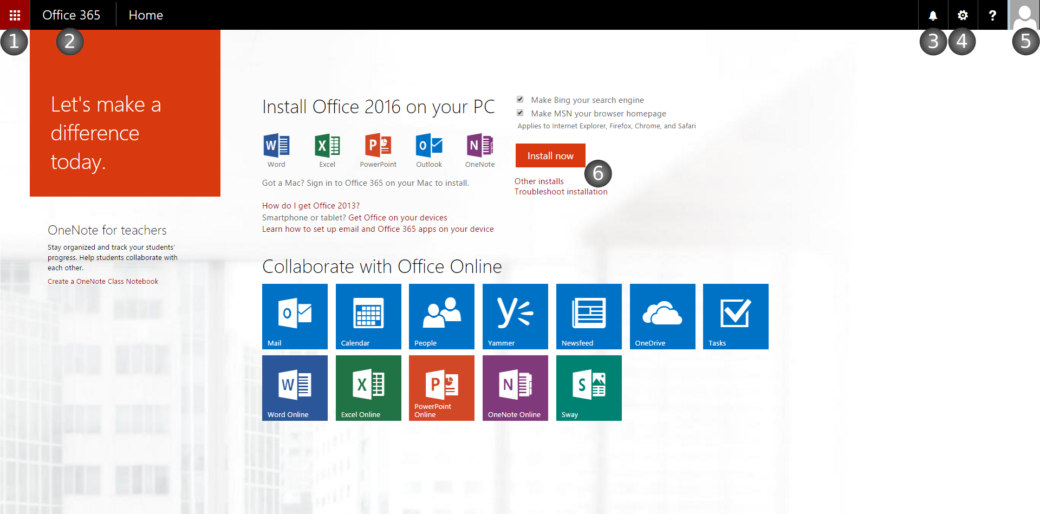
Task: Open the app launcher waffle icon
Action: point(15,15)
